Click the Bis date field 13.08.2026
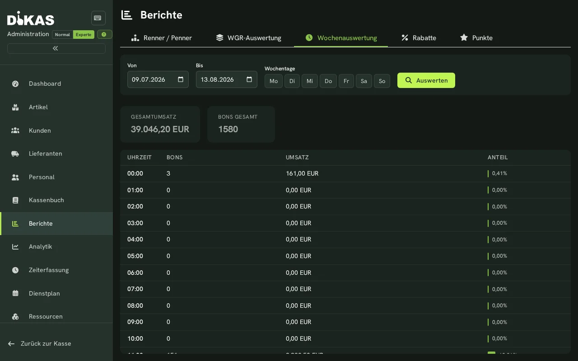 [227, 79]
